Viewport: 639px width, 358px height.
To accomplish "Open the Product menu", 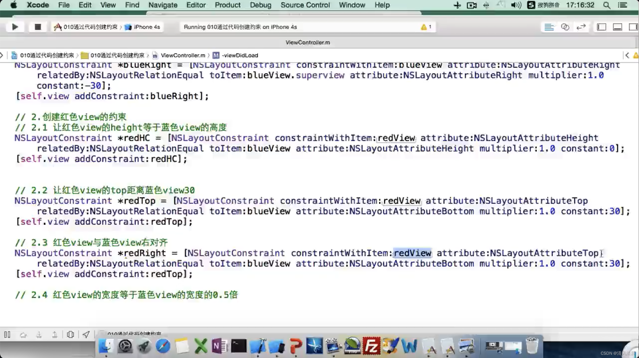I will pos(227,5).
